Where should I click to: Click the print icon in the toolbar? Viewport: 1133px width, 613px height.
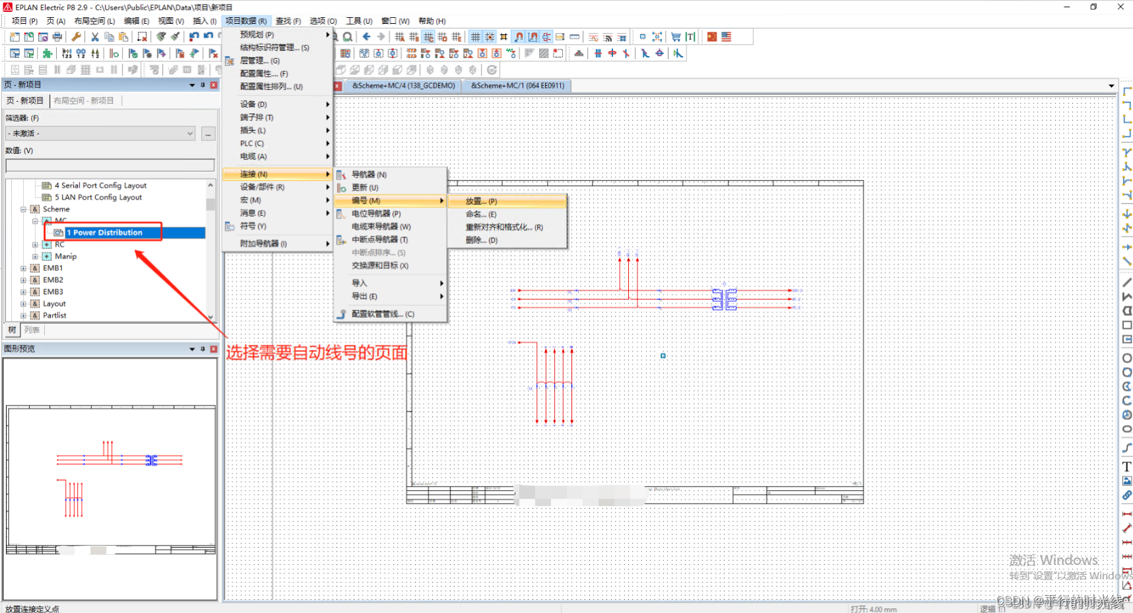57,37
